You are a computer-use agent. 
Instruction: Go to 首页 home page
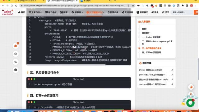(x=21, y=12)
